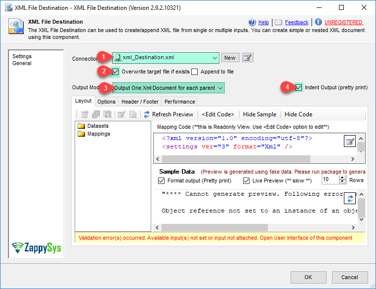
Task: Expand the Output Mode dropdown
Action: (x=220, y=88)
